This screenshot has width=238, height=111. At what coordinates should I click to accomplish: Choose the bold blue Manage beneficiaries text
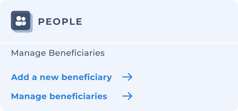tap(59, 96)
